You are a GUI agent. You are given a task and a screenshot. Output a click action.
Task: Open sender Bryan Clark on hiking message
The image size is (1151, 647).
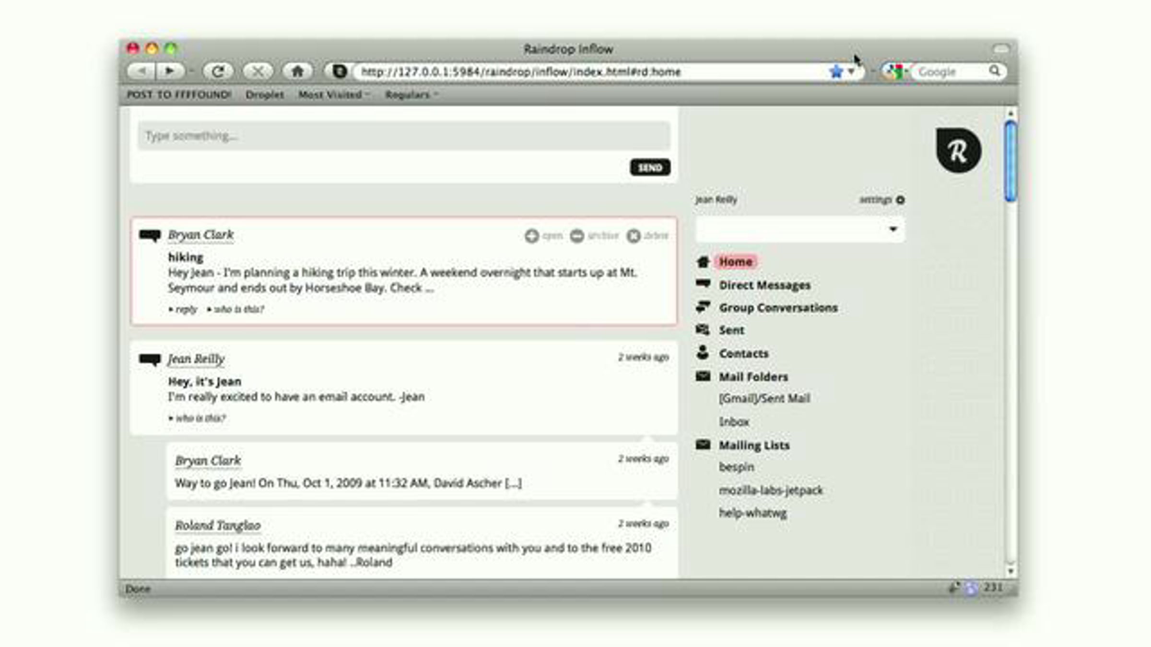(x=201, y=235)
